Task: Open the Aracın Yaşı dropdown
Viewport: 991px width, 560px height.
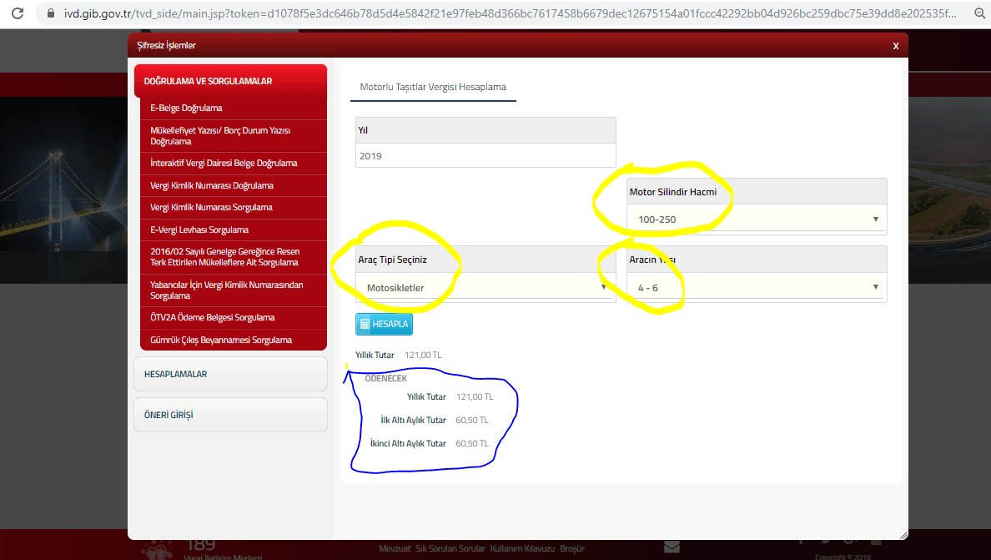Action: pyautogui.click(x=757, y=288)
